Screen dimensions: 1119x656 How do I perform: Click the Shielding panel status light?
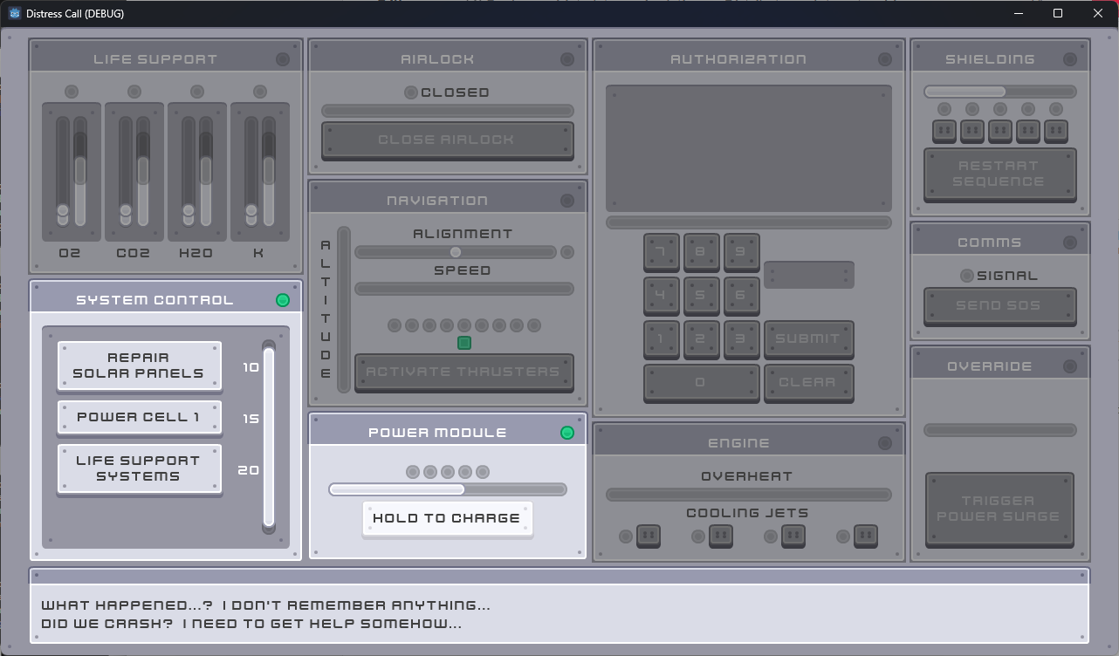(1070, 59)
